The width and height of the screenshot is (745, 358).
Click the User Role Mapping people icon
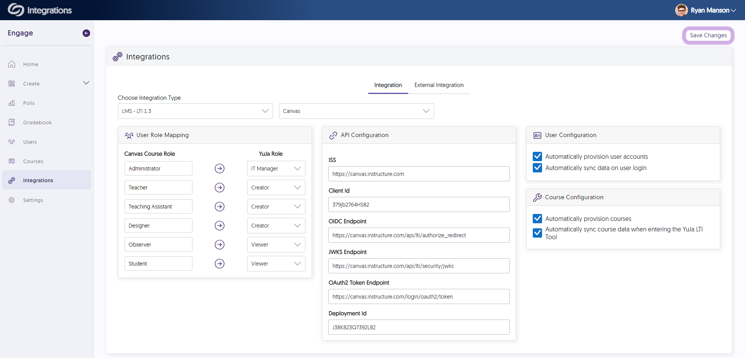click(129, 135)
